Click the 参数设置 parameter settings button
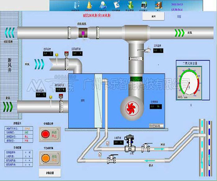This screenshot has height=181, width=217. 50,173
